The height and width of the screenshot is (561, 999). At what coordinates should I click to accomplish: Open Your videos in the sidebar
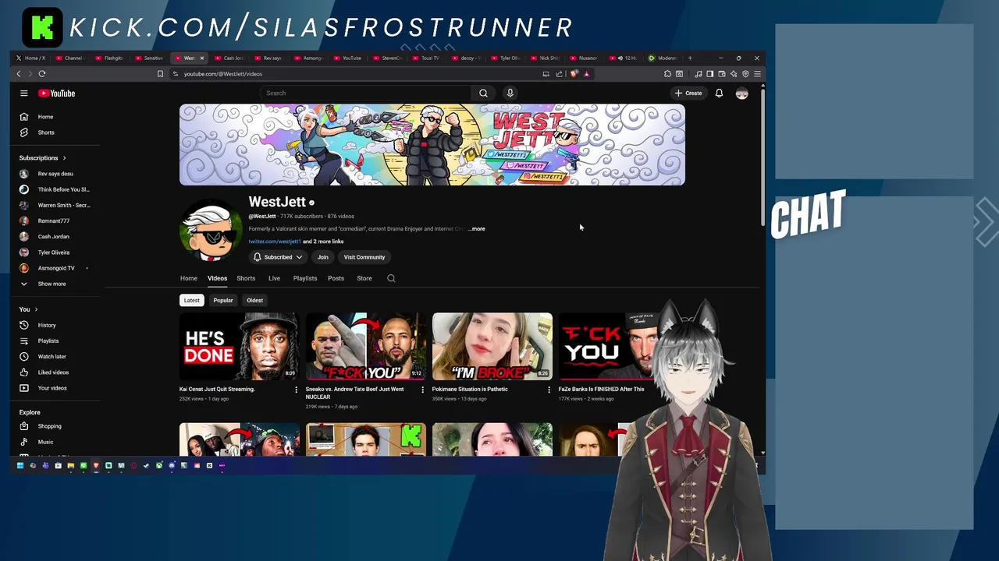pos(54,388)
